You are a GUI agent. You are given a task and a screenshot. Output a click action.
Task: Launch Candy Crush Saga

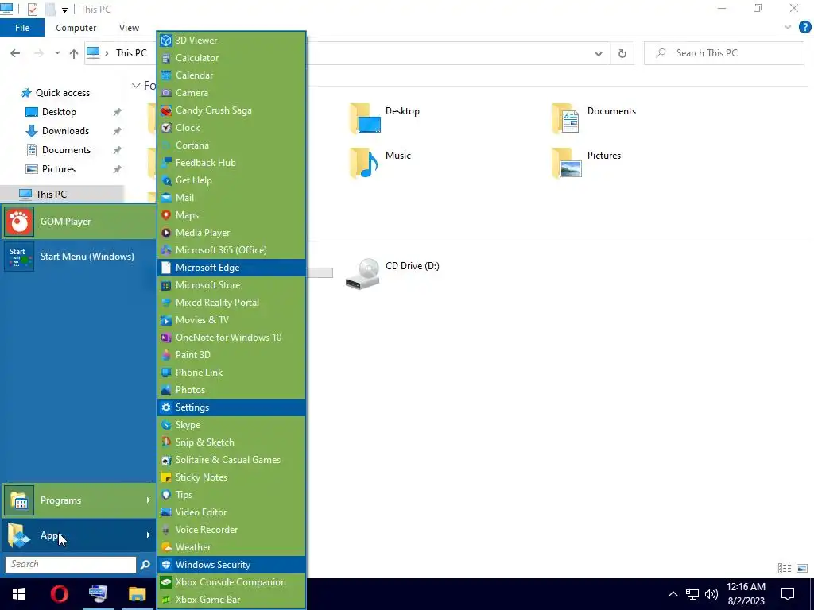tap(231, 110)
